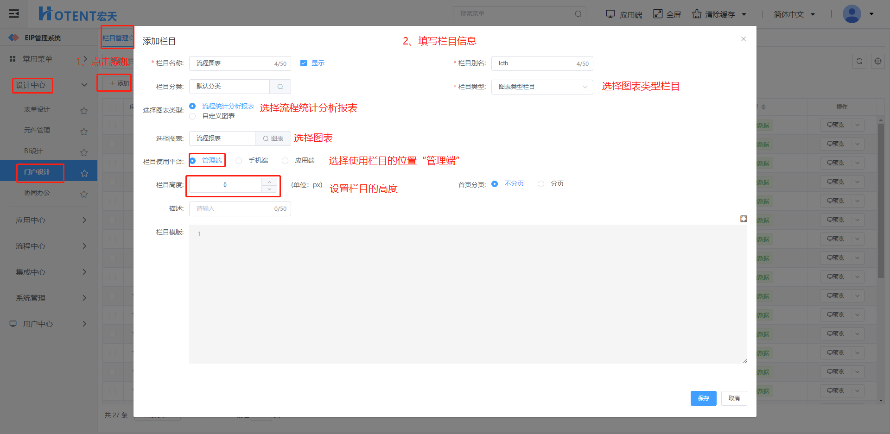
Task: Click the 栏目高度 number input
Action: click(x=225, y=185)
